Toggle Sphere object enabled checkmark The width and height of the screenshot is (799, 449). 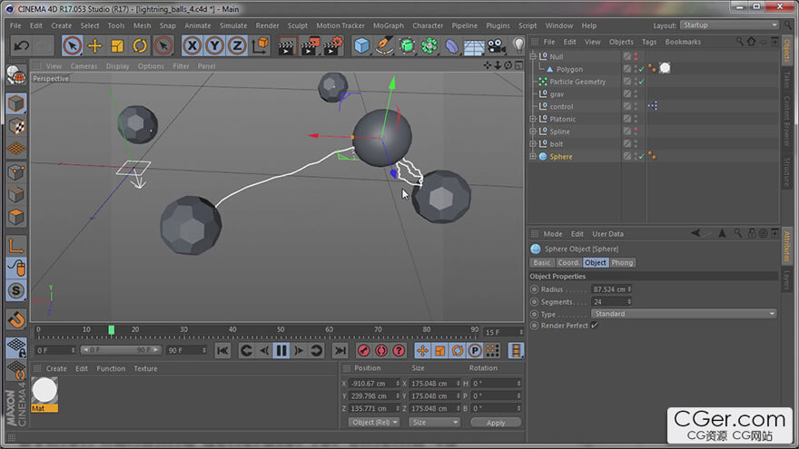(x=642, y=156)
